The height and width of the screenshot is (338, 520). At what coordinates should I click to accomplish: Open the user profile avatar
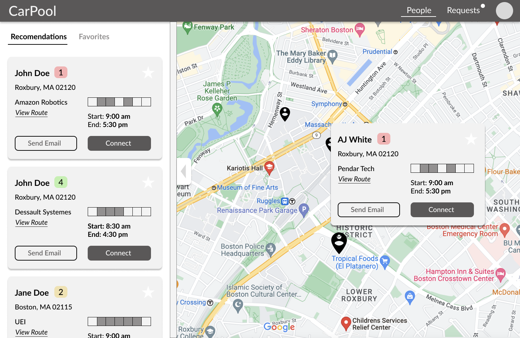click(505, 11)
